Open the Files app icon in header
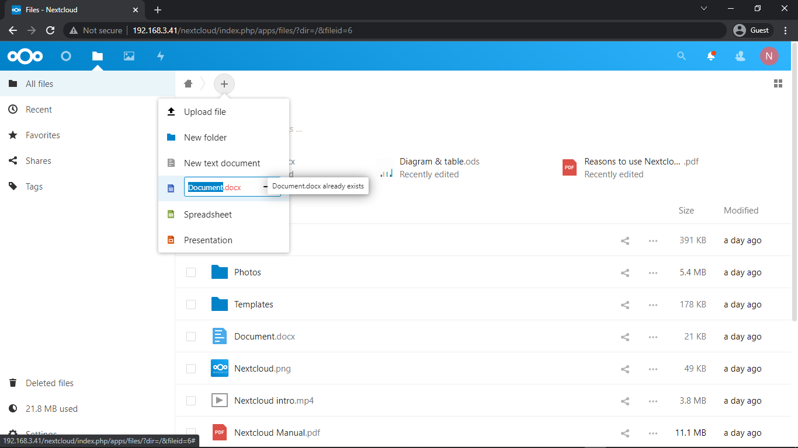Viewport: 798px width, 448px height. [98, 56]
